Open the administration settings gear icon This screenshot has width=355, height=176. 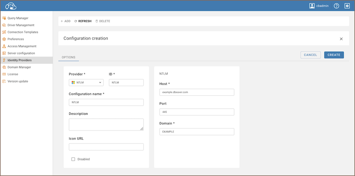pyautogui.click(x=347, y=6)
